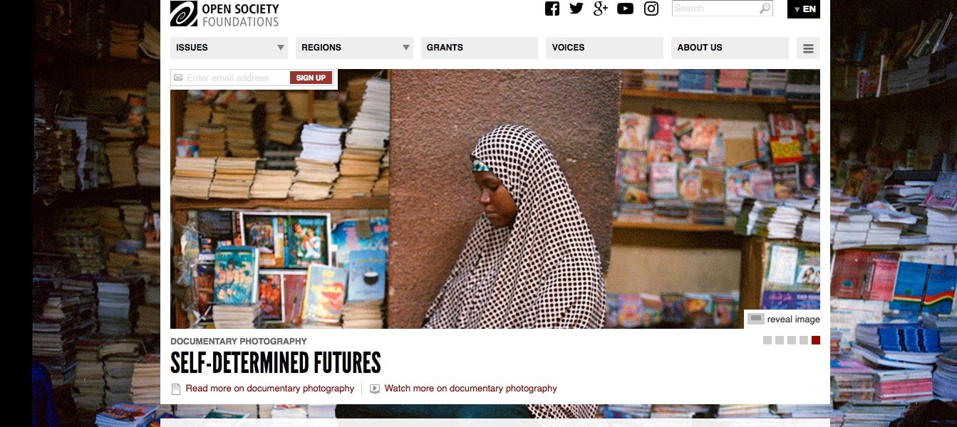Click the Sign Up button
Viewport: 957px width, 427px height.
311,78
